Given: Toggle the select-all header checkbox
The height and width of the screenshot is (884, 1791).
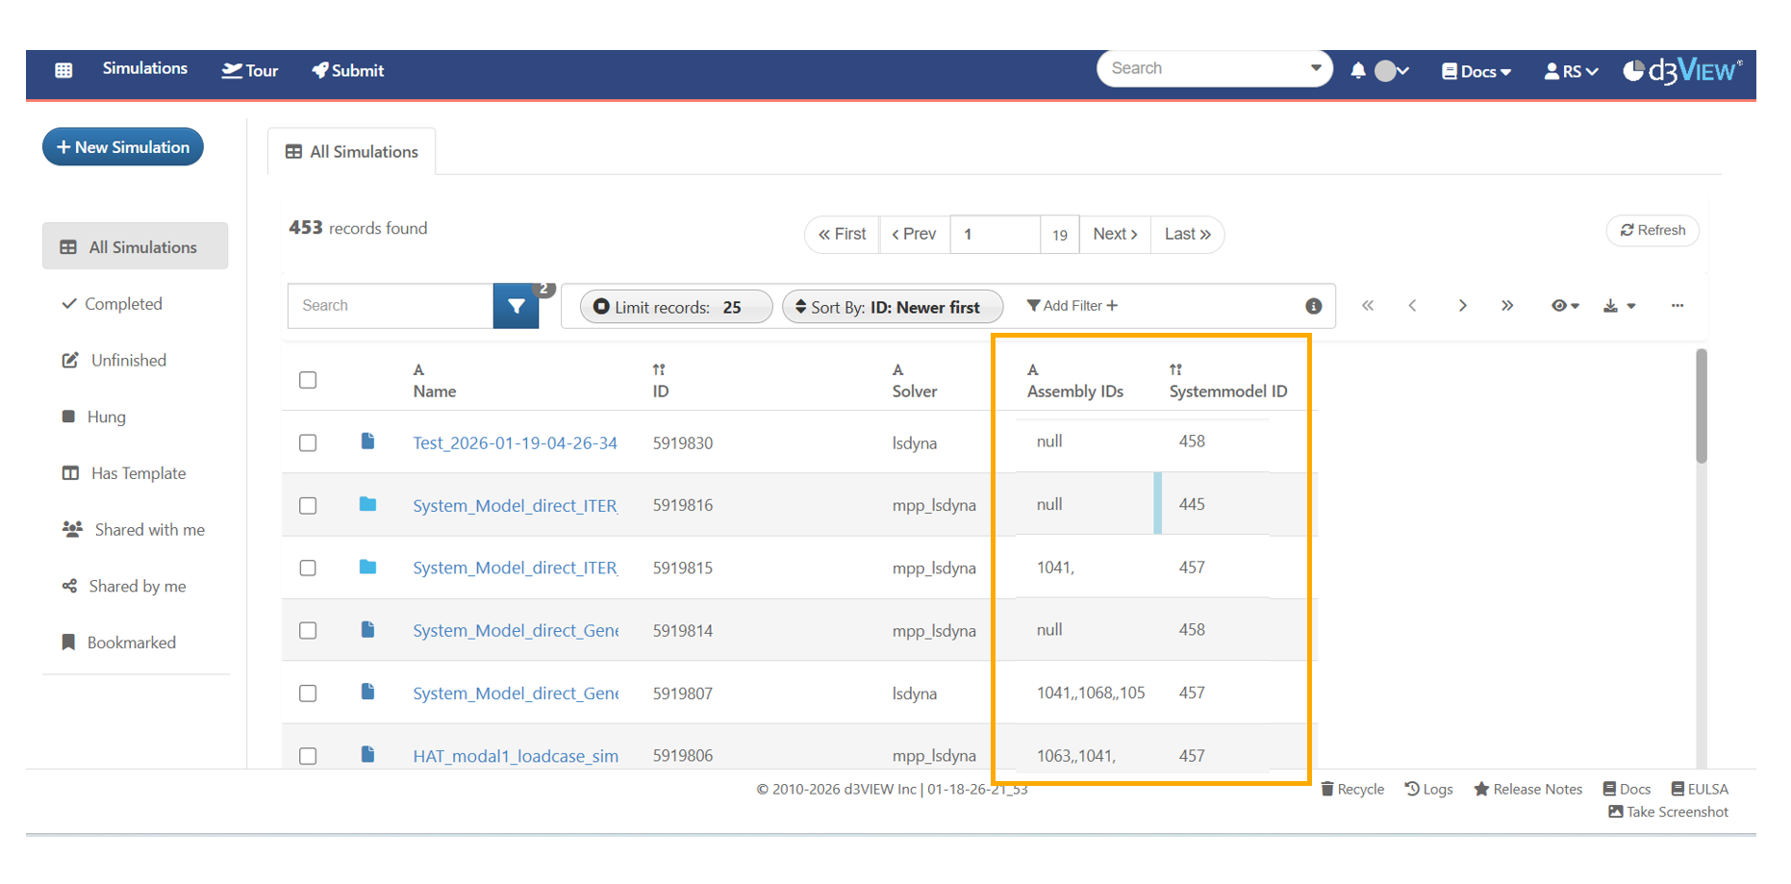Looking at the screenshot, I should pyautogui.click(x=308, y=380).
